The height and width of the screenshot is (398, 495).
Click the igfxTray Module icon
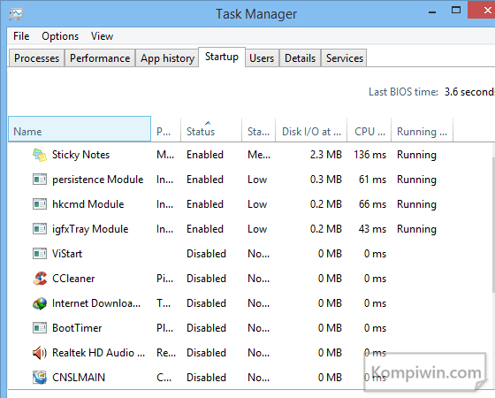(40, 229)
